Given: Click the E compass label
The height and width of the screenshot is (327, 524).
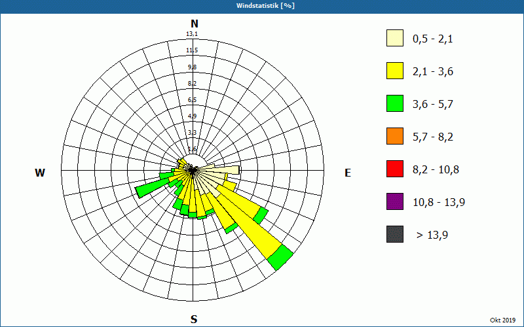Looking at the screenshot, I should pos(348,173).
